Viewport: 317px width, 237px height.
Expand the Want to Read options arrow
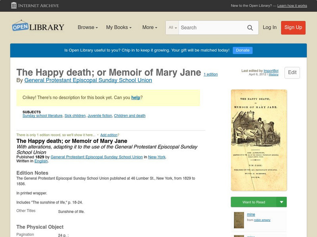click(281, 202)
